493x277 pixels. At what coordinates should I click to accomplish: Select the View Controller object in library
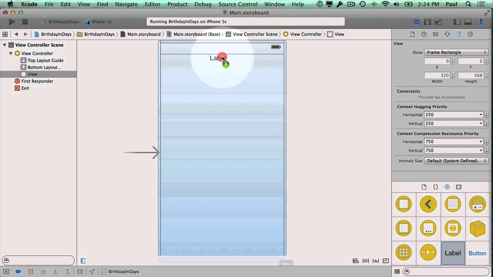(404, 204)
